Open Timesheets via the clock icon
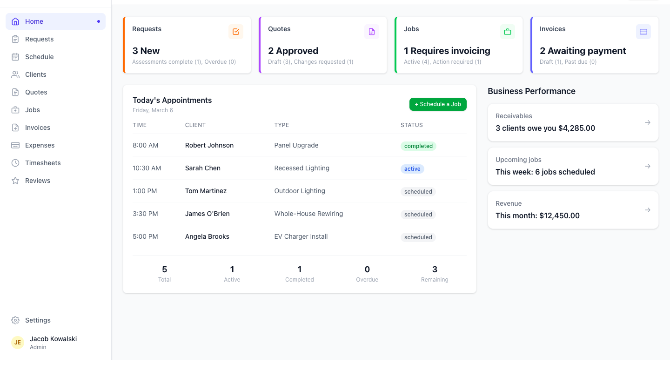 click(14, 162)
